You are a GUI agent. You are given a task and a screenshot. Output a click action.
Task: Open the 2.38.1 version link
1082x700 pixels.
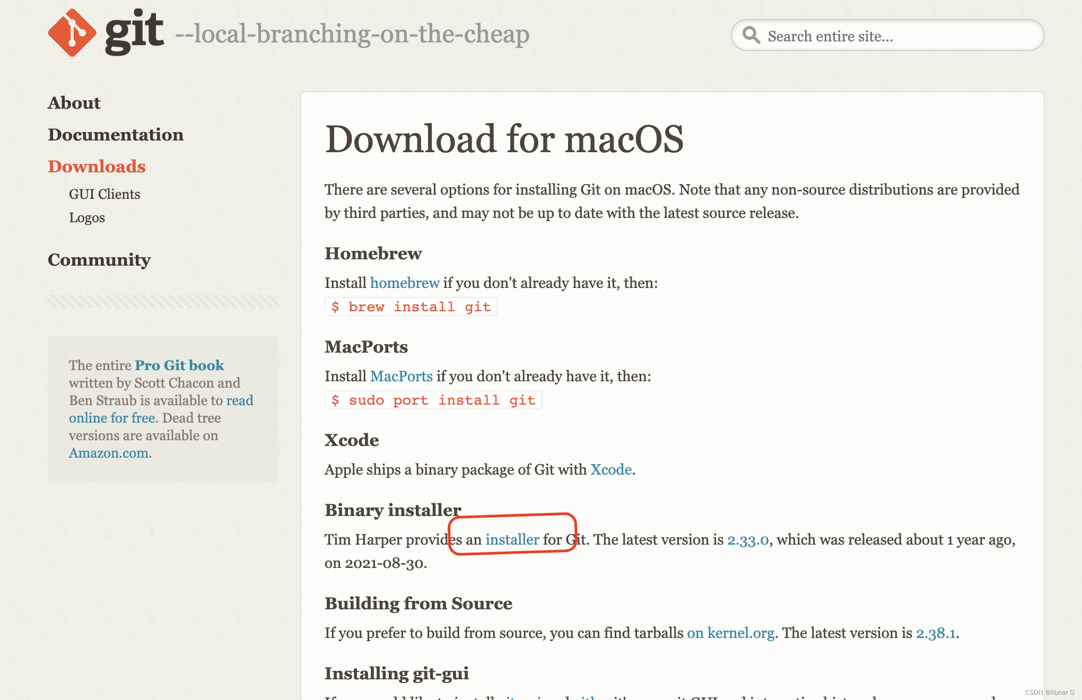point(936,633)
